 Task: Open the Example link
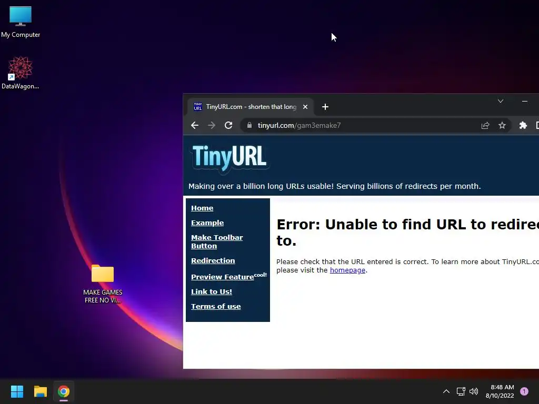(207, 223)
